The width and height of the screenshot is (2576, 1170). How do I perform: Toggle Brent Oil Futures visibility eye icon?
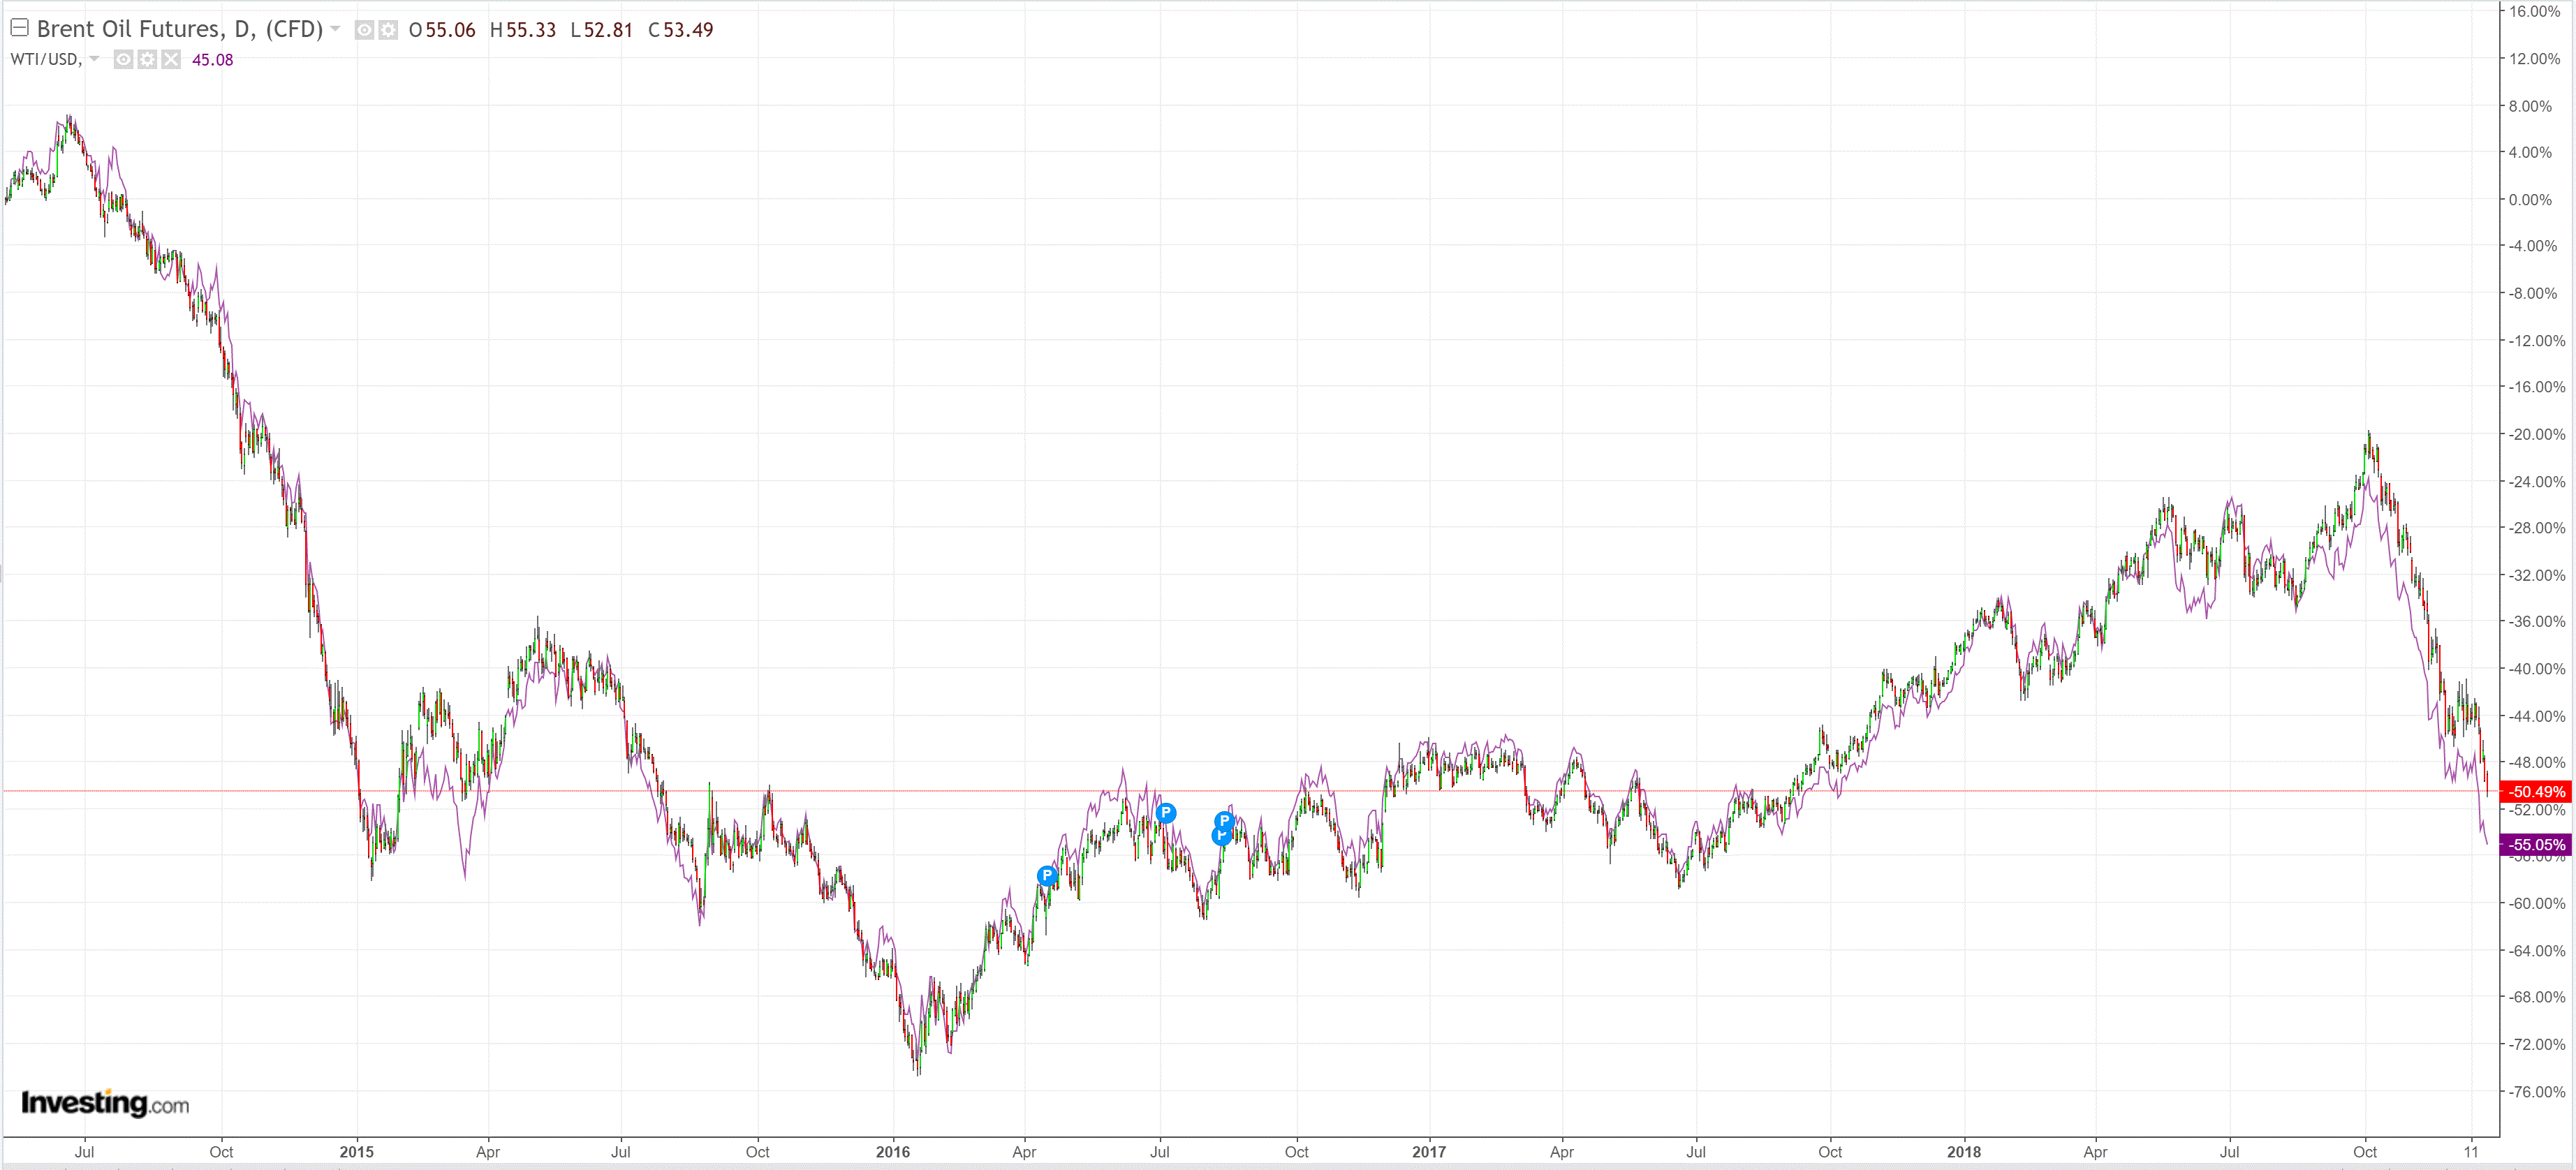(x=364, y=30)
